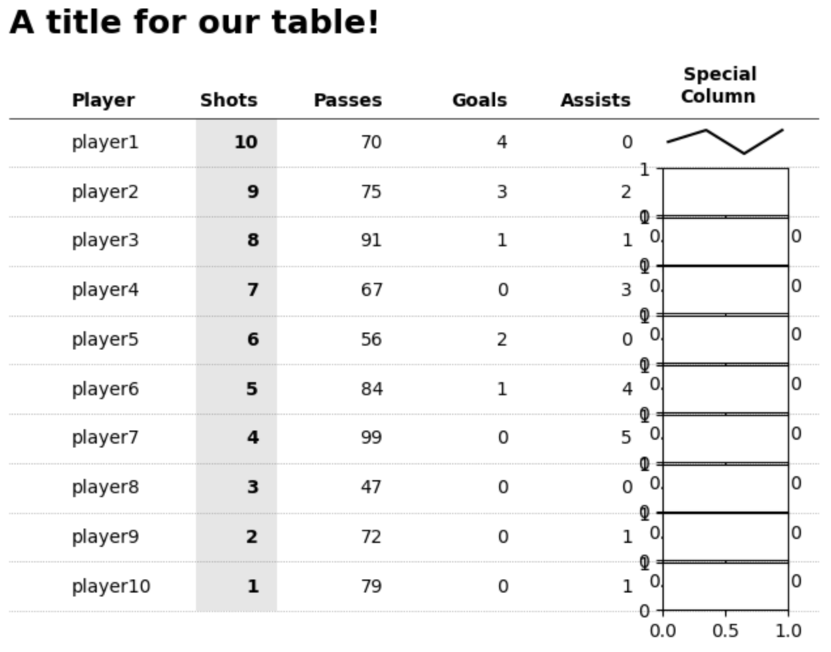Click the sparkline in player1's row
The image size is (831, 652).
[725, 141]
